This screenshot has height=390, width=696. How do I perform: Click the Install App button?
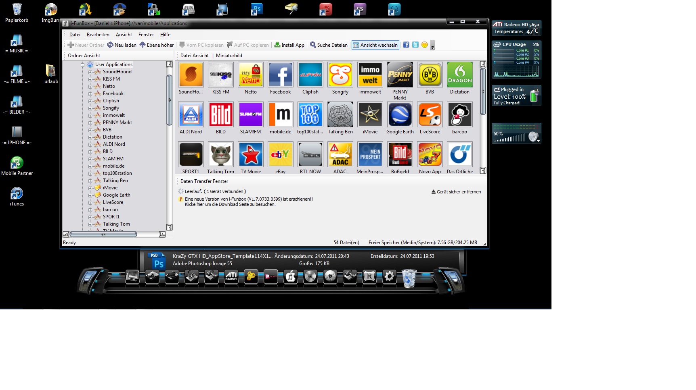tap(289, 45)
